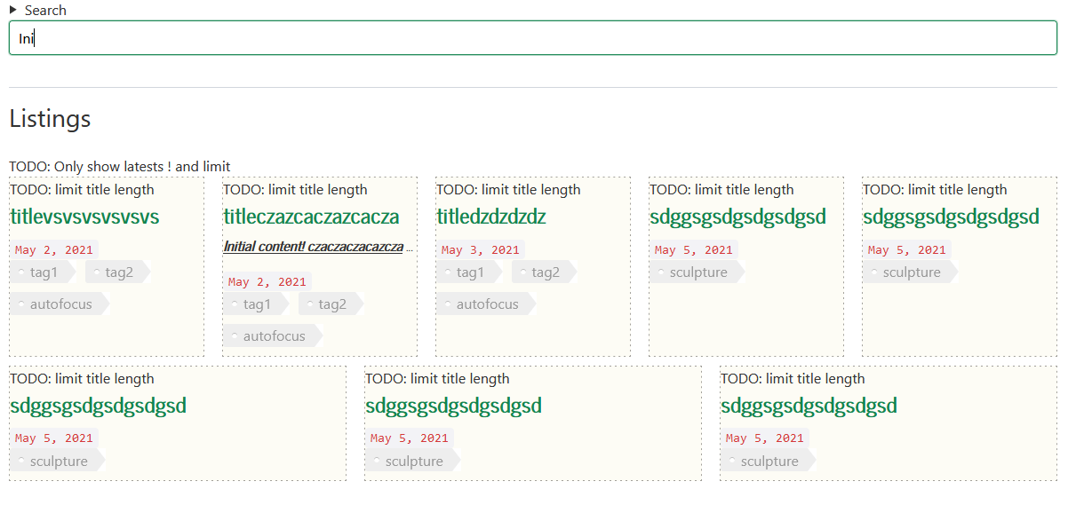Open sdggsgsdgsdgsdgsd listing in bottom-middle card
The width and height of the screenshot is (1068, 505).
(453, 406)
